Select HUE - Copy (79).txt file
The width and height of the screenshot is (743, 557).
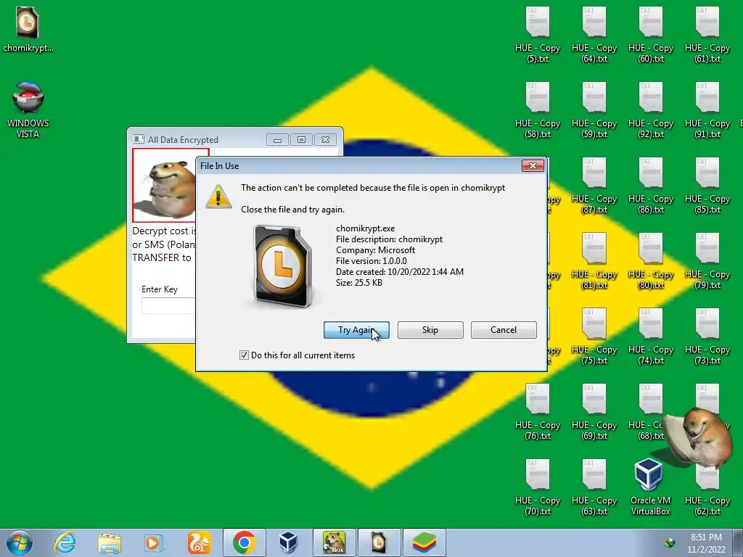[707, 260]
